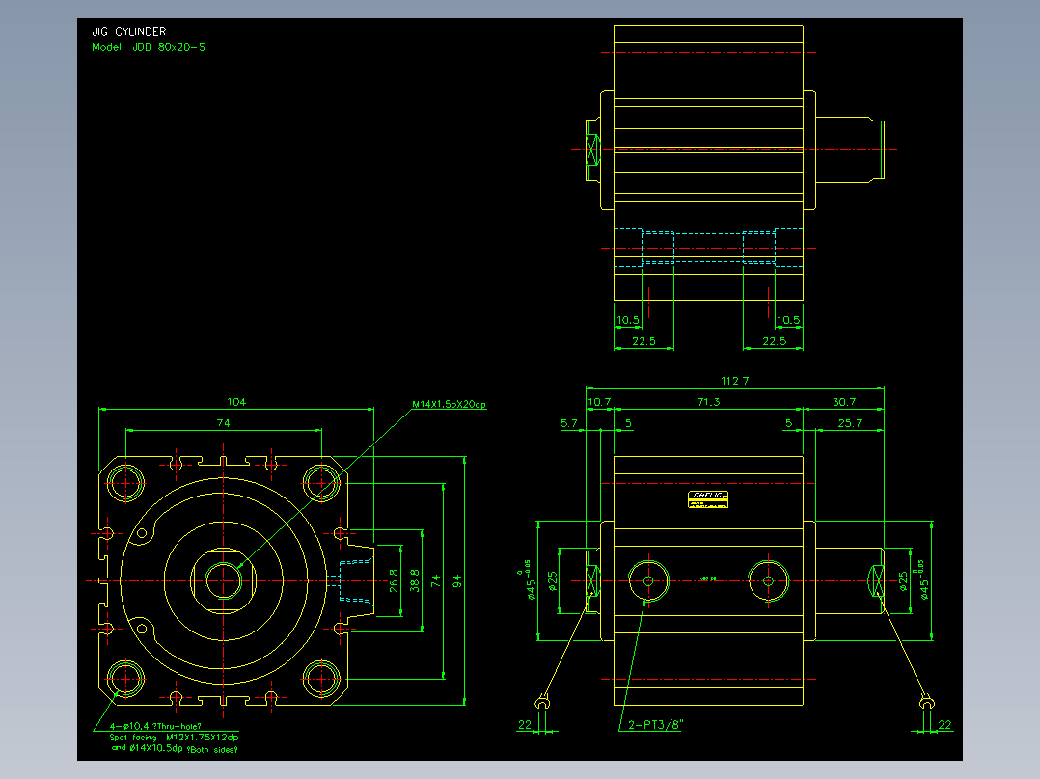Select the "M14X1.5pX20dp" thread callout
This screenshot has height=779, width=1040.
point(449,404)
